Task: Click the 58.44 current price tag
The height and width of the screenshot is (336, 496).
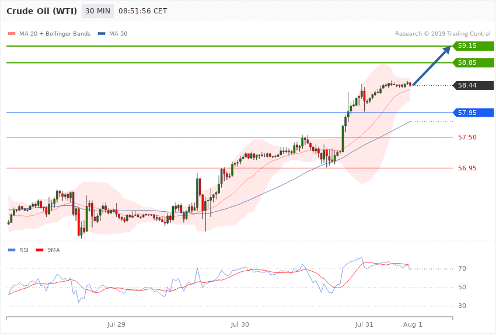Action: (473, 85)
